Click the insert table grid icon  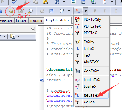pyautogui.click(x=83, y=2)
